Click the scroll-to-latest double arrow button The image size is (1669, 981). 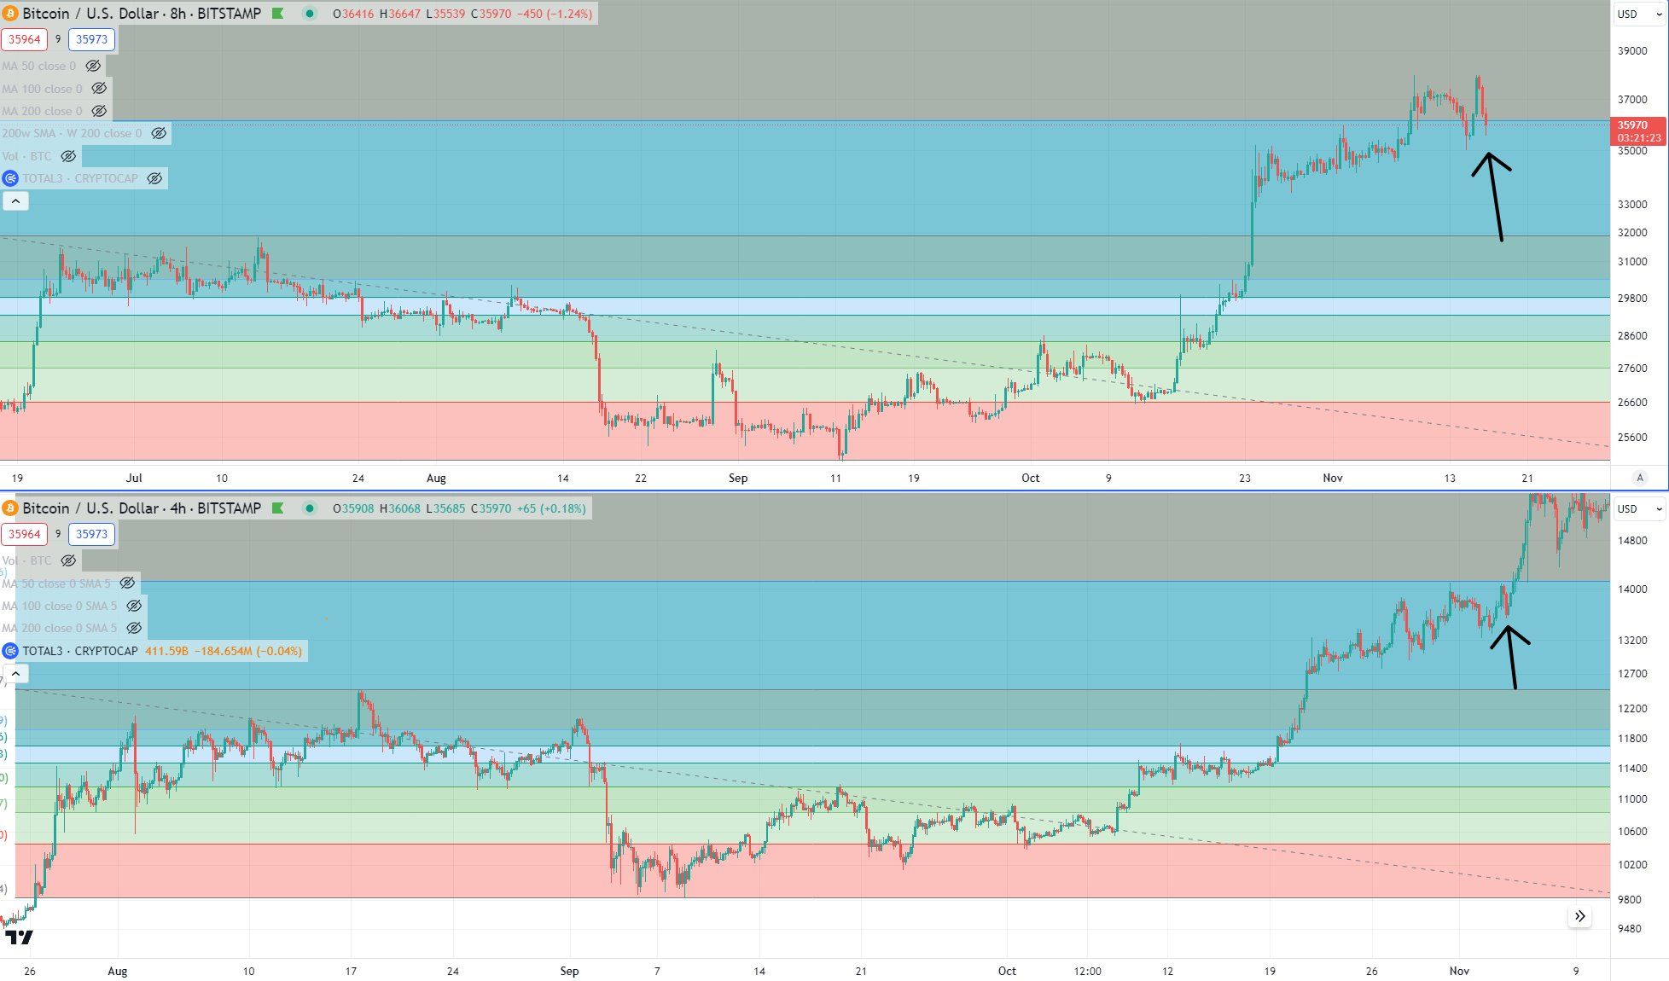point(1579,916)
